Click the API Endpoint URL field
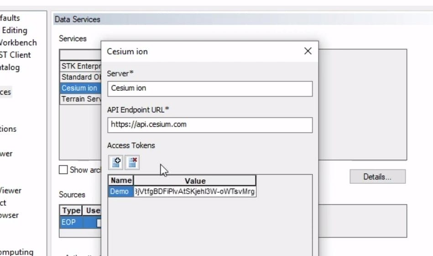Image resolution: width=433 pixels, height=256 pixels. (210, 125)
